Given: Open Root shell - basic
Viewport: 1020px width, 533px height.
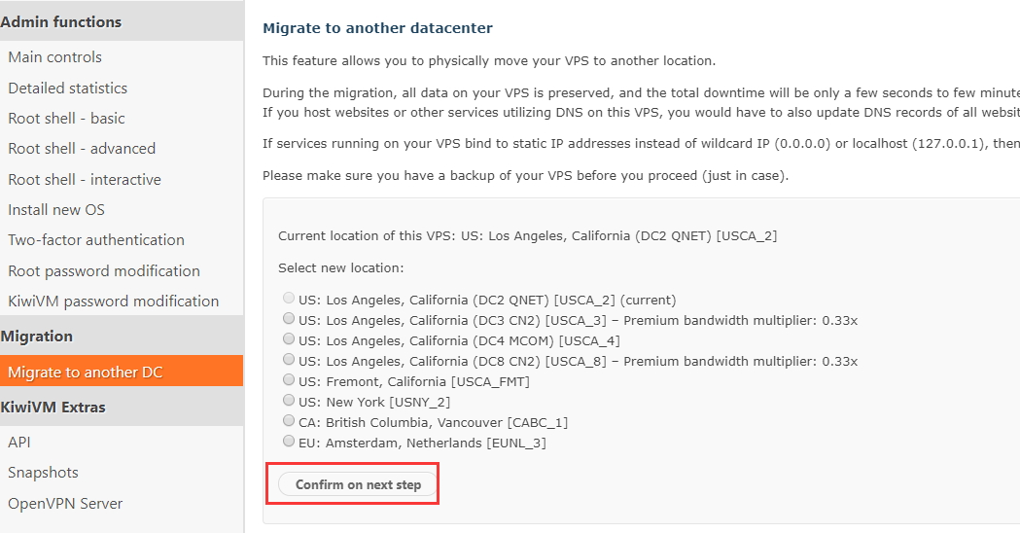Looking at the screenshot, I should coord(66,119).
